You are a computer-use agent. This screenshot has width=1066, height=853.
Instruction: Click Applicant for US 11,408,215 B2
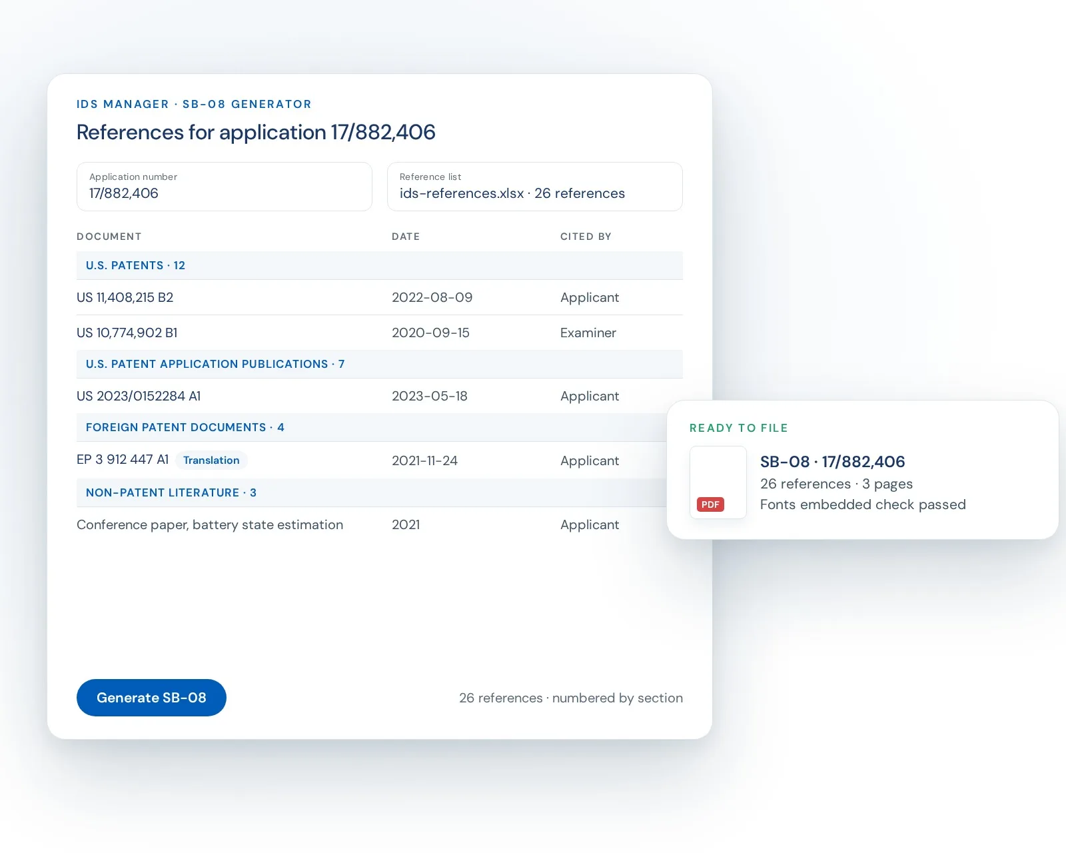click(590, 297)
